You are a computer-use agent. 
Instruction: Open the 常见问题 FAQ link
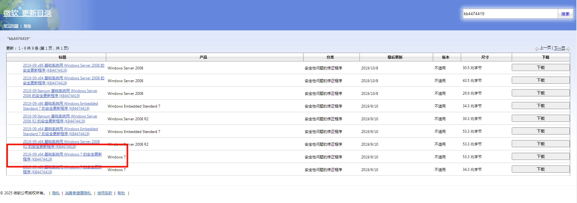[11, 26]
